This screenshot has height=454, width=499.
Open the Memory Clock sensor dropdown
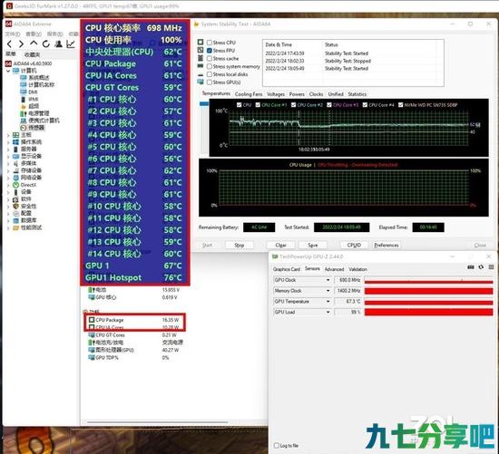click(328, 291)
